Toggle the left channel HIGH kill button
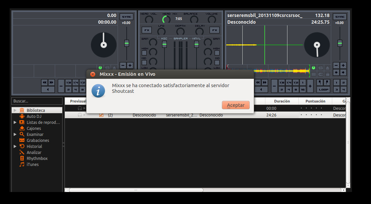 tap(144, 53)
